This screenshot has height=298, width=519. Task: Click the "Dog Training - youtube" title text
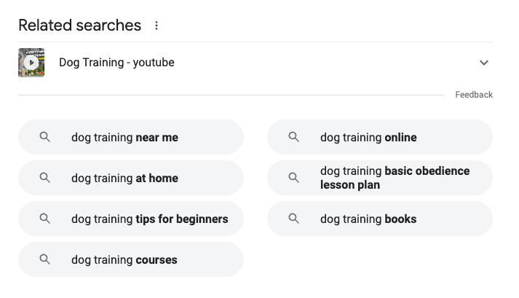click(116, 63)
